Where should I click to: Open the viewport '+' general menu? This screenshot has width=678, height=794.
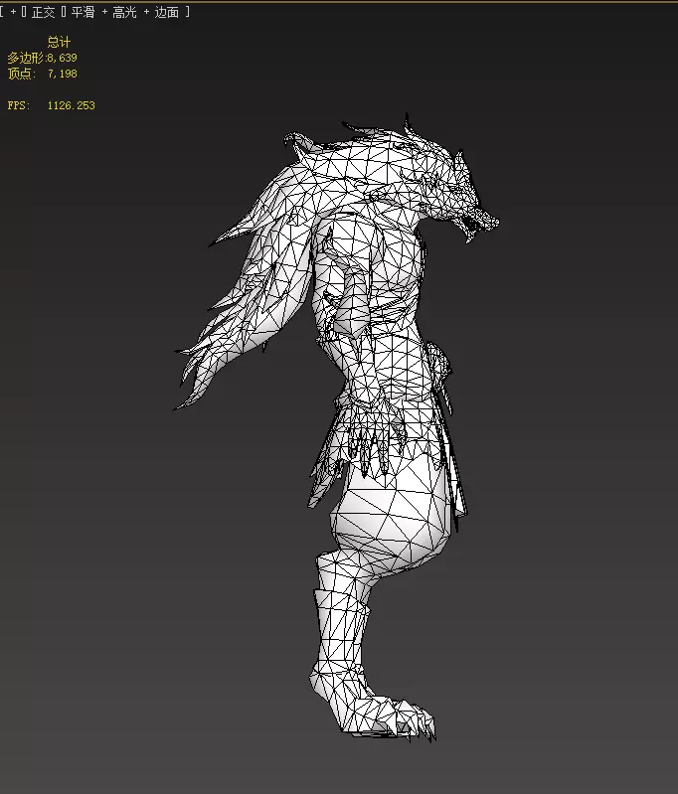13,12
